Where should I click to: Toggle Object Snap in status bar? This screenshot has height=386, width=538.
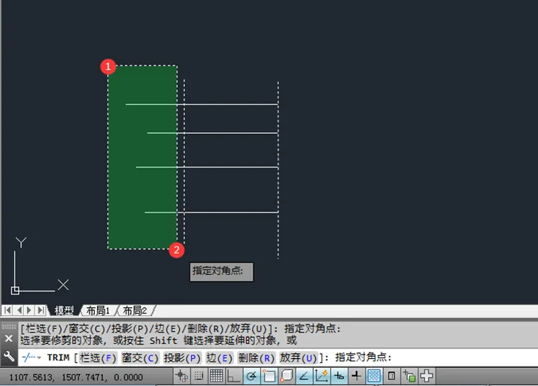tap(269, 376)
